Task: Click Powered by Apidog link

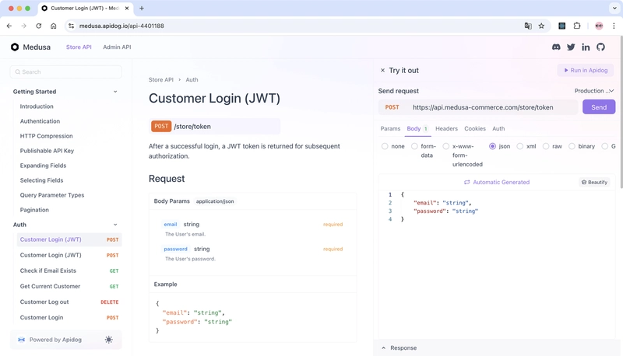Action: coord(55,340)
